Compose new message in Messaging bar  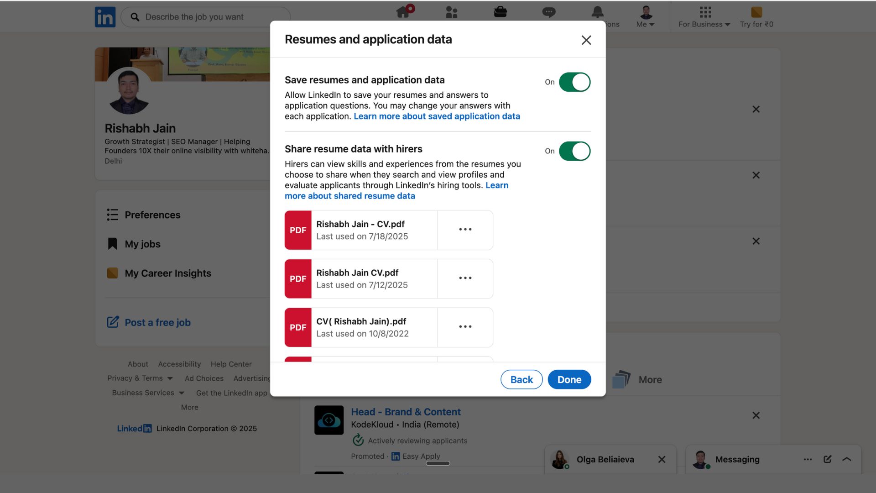(827, 459)
